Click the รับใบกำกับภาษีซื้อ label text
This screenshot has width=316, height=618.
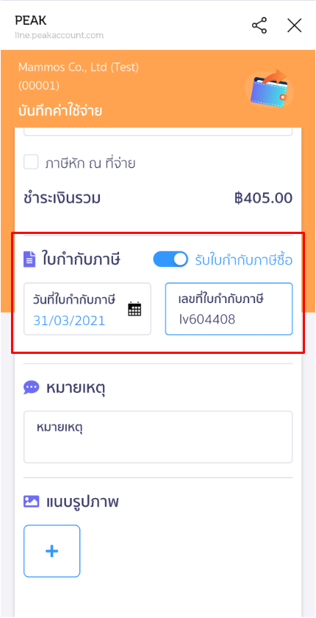pos(243,260)
